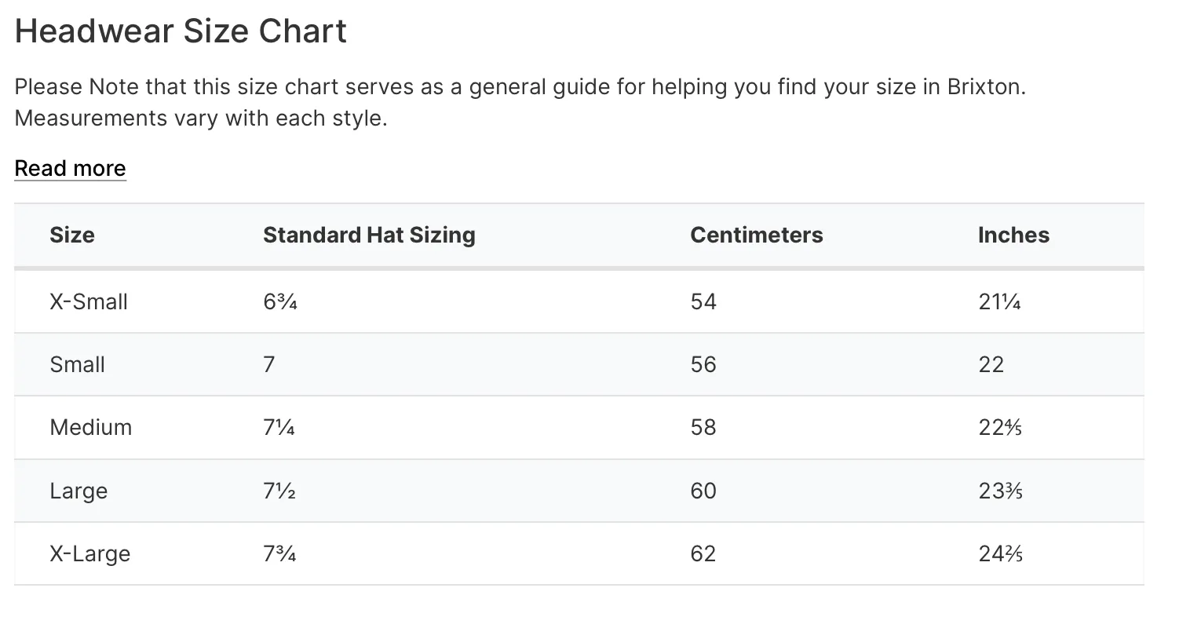Select the Medium size row label
This screenshot has width=1190, height=639.
point(90,427)
